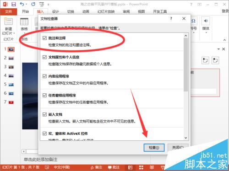The width and height of the screenshot is (229, 171).
Task: Open the 媒体 (Media) speaker icon
Action: (206, 21)
